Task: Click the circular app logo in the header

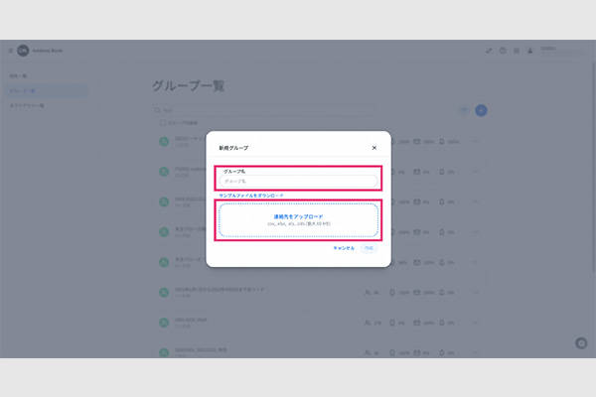Action: pyautogui.click(x=23, y=51)
